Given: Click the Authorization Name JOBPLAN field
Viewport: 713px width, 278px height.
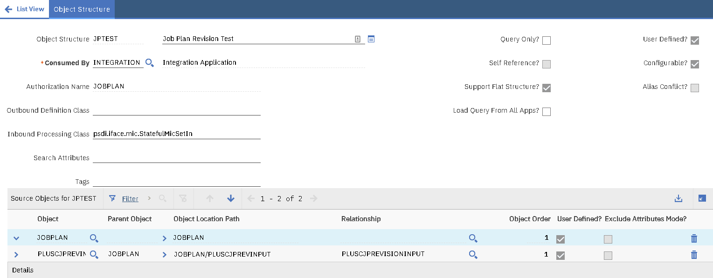Looking at the screenshot, I should coord(176,87).
